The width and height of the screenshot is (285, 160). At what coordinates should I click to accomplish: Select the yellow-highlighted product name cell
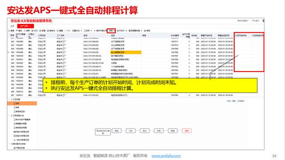pos(126,52)
